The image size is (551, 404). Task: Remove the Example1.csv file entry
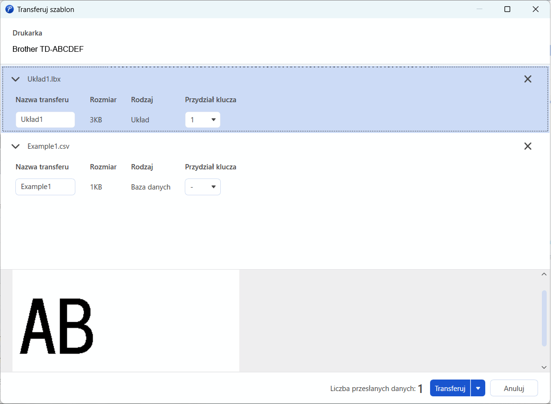pyautogui.click(x=527, y=146)
